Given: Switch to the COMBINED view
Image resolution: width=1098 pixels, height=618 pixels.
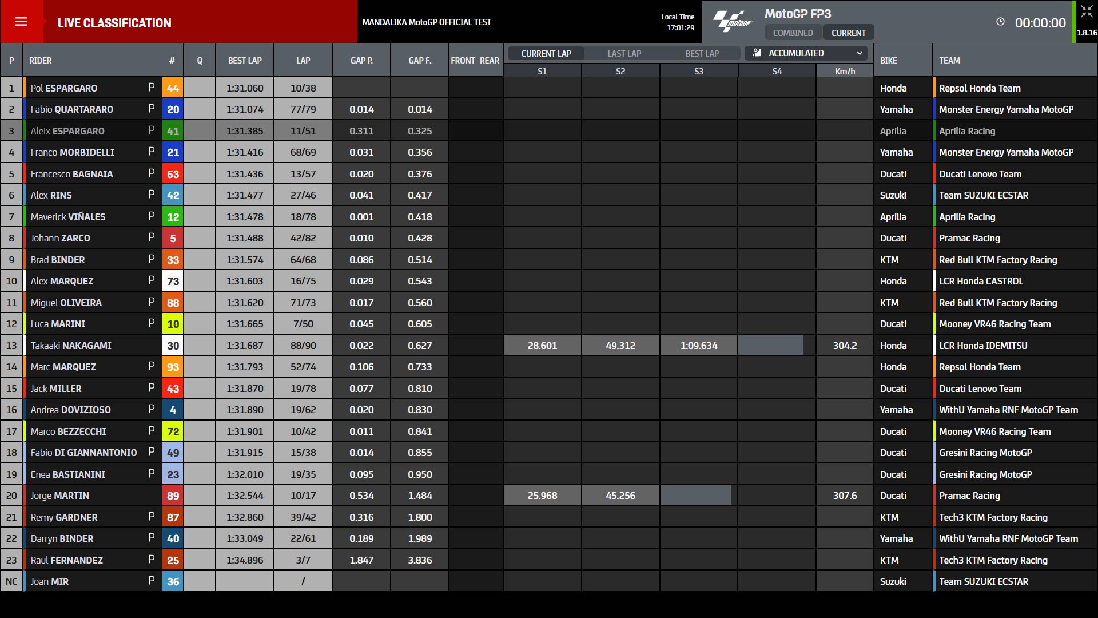Looking at the screenshot, I should click(793, 33).
